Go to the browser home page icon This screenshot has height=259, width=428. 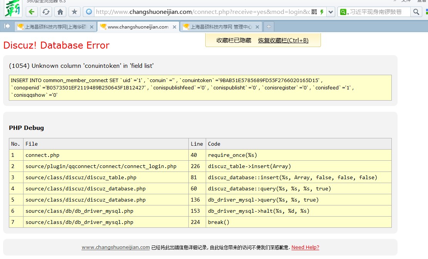tap(60, 12)
